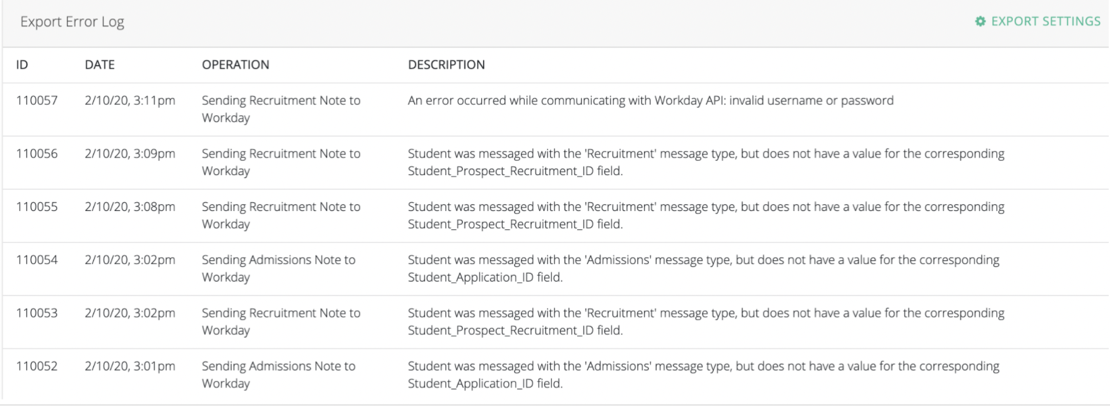Click the description text of error 110052
Screen dimensions: 1110x407
pos(703,374)
